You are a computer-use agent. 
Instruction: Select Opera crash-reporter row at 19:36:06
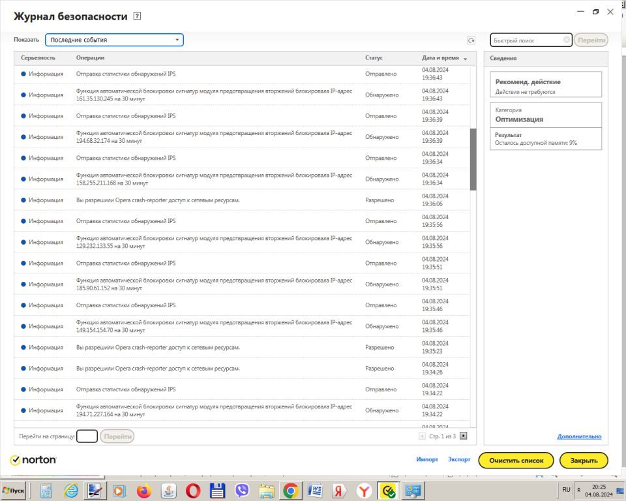tap(242, 200)
